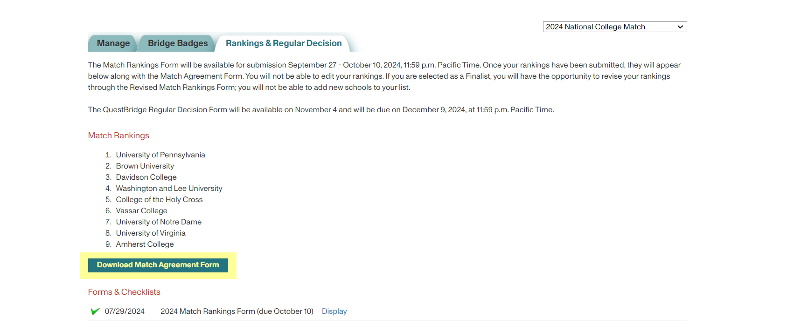Click the green checkmark beside 07/29/2024
The image size is (801, 332).
coord(95,311)
